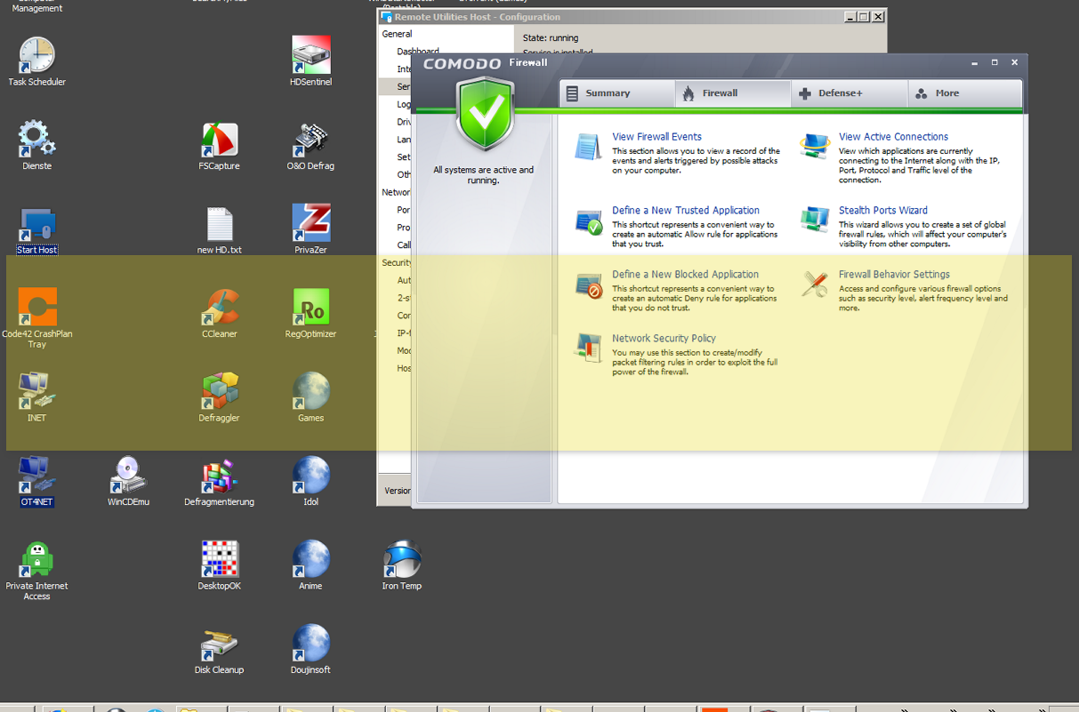This screenshot has height=712, width=1079.
Task: Click the Define a New Trusted Application icon
Action: click(588, 221)
